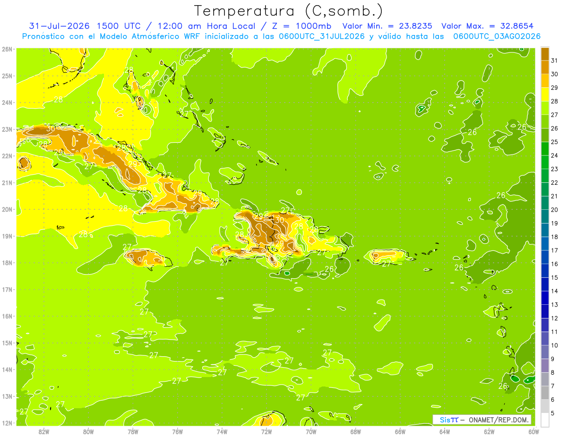Click the '31' label on the color scale
Image resolution: width=567 pixels, height=438 pixels.
554,60
